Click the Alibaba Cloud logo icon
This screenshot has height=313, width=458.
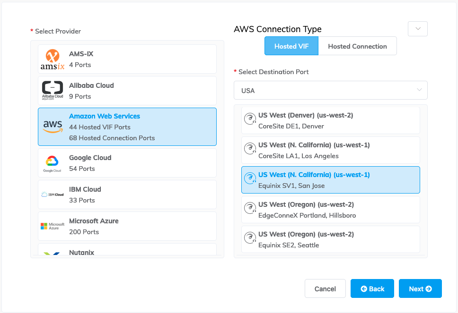(x=53, y=91)
